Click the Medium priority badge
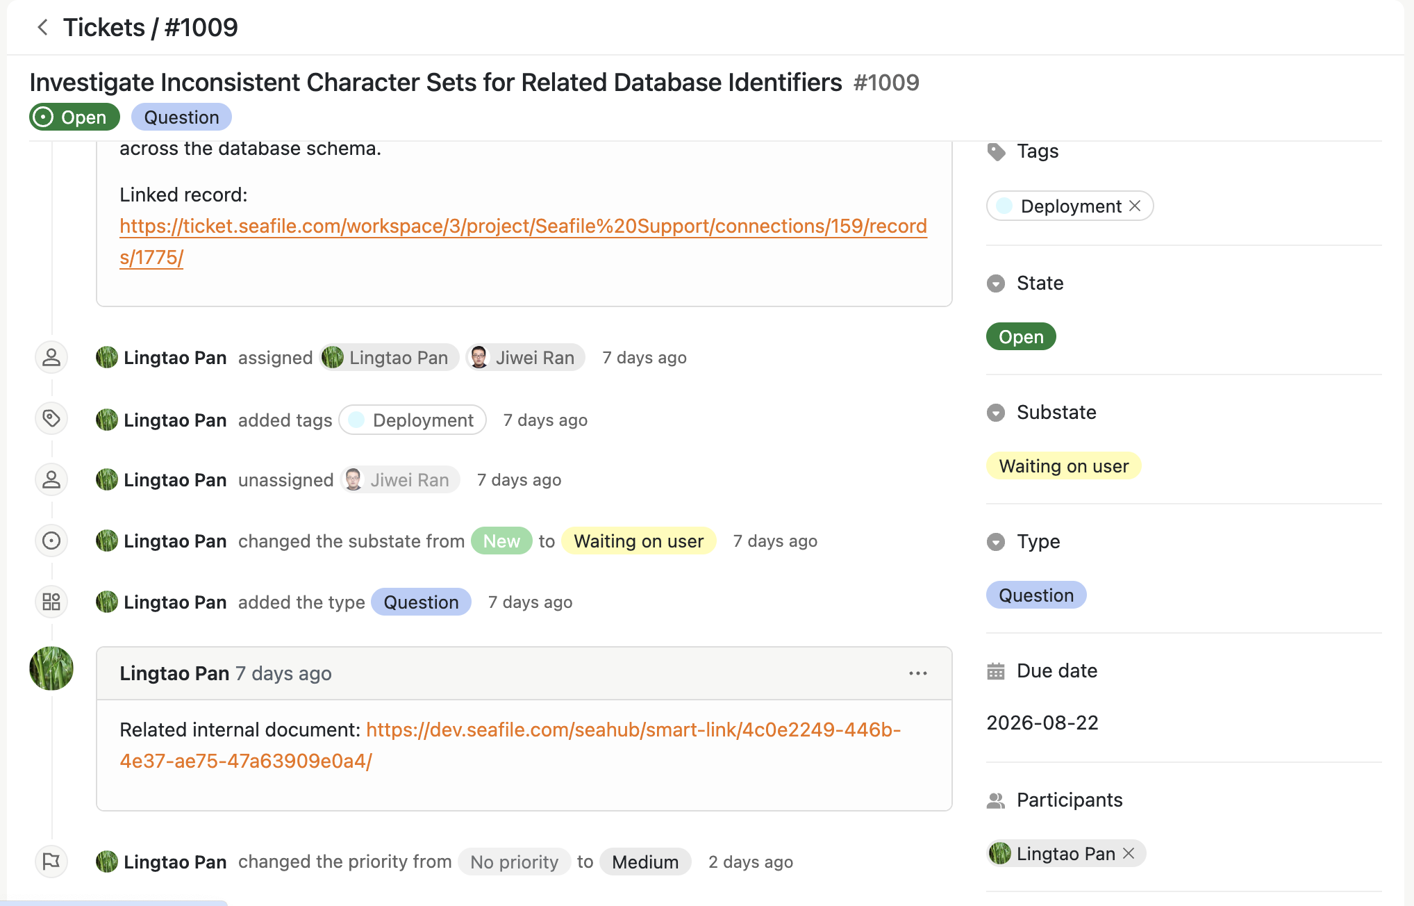Viewport: 1414px width, 906px height. coord(645,862)
